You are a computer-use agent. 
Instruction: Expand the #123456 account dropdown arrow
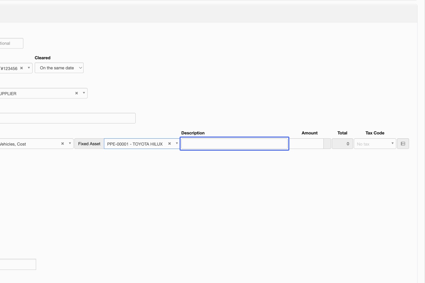point(29,68)
